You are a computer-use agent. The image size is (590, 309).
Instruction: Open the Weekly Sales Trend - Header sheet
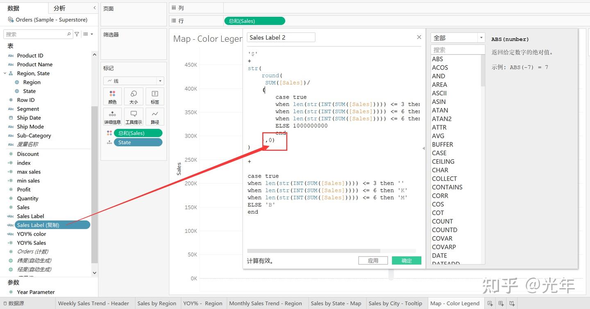93,303
